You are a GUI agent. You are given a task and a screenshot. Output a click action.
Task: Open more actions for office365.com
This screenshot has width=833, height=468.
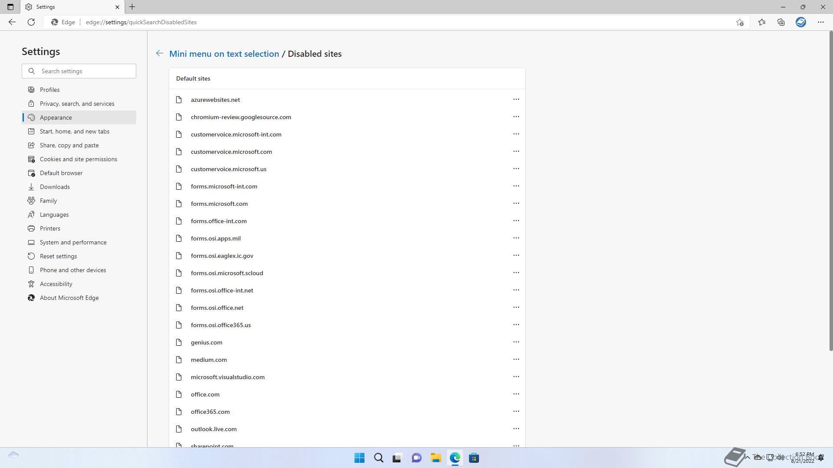516,411
